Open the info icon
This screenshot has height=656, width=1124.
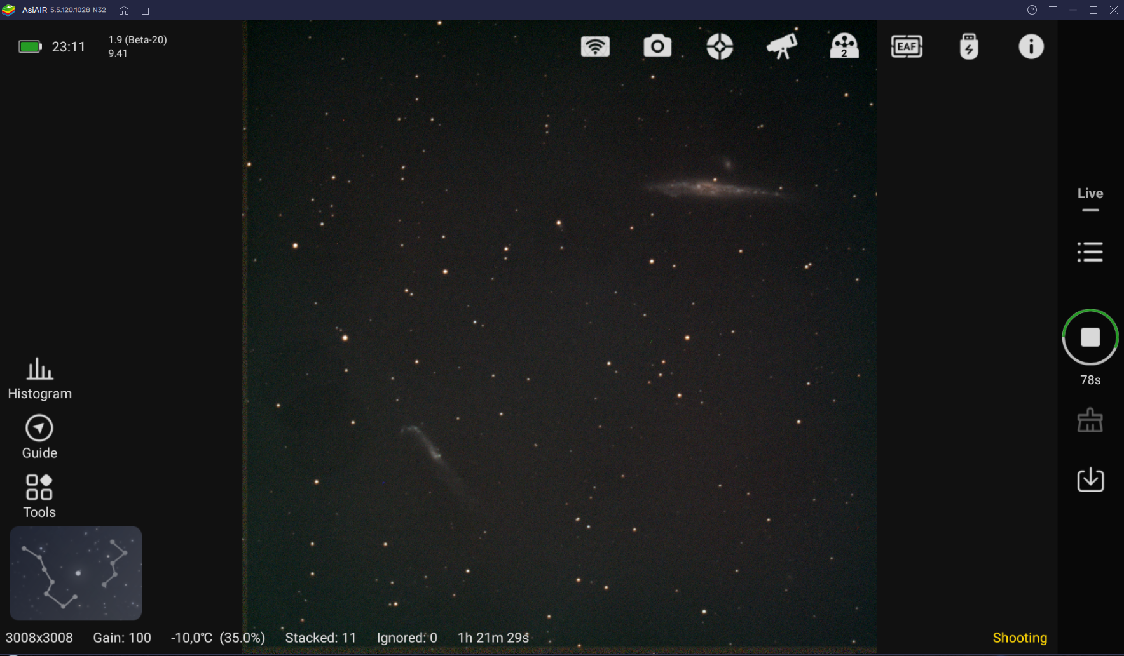click(1031, 46)
